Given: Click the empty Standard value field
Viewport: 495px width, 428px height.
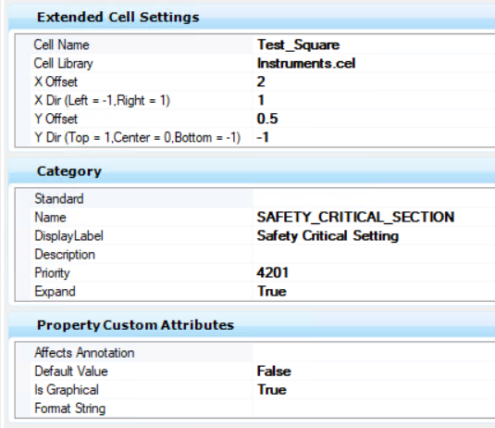Looking at the screenshot, I should [x=374, y=198].
